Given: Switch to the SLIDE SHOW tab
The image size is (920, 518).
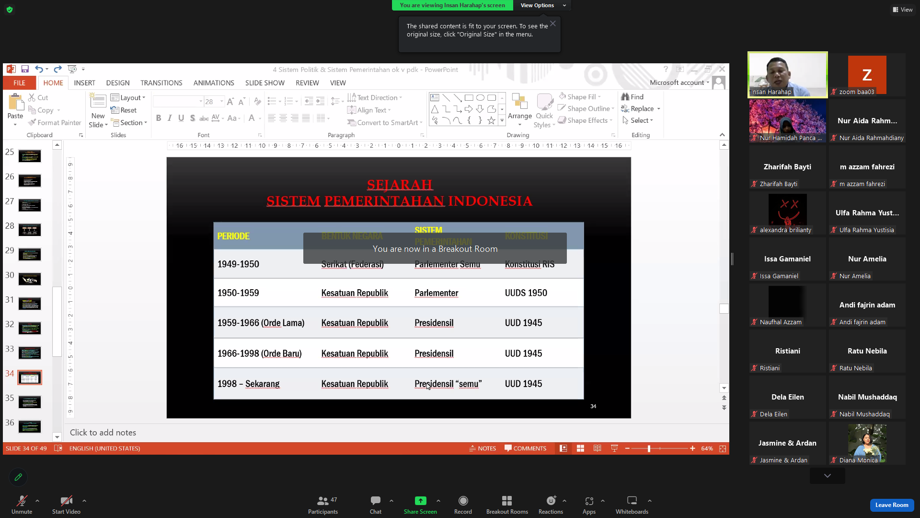Looking at the screenshot, I should click(265, 83).
